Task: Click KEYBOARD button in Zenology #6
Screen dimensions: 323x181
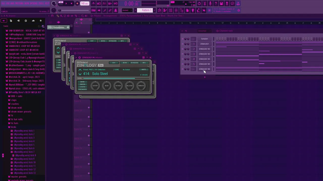Action: (134, 63)
